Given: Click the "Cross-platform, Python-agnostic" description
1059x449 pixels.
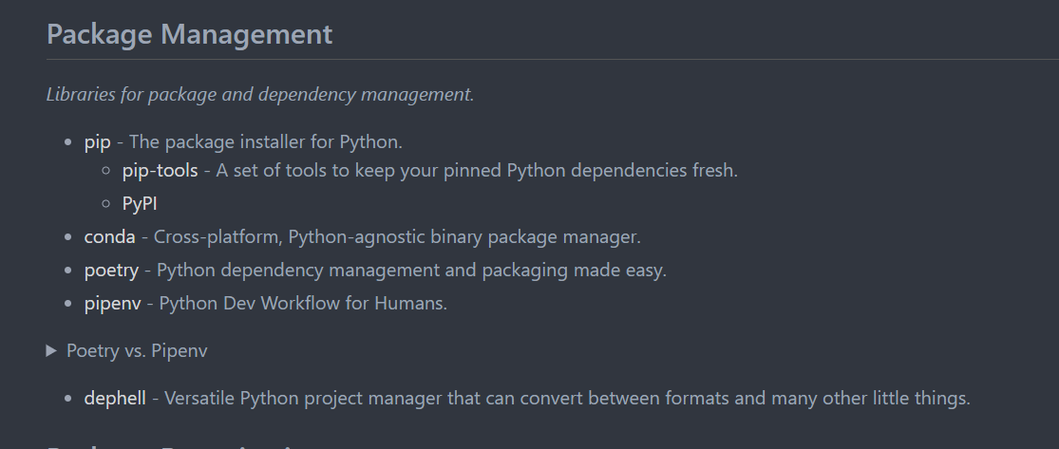Looking at the screenshot, I should 397,237.
